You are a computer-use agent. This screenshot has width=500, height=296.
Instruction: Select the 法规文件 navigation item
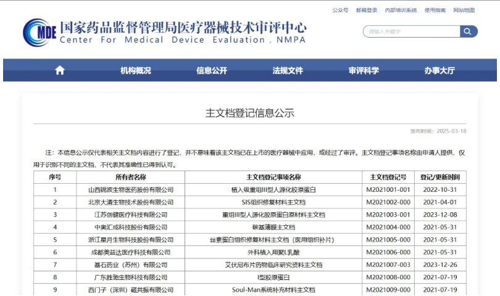click(288, 70)
